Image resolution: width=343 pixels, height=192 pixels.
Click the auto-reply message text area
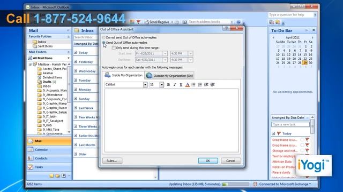171,121
